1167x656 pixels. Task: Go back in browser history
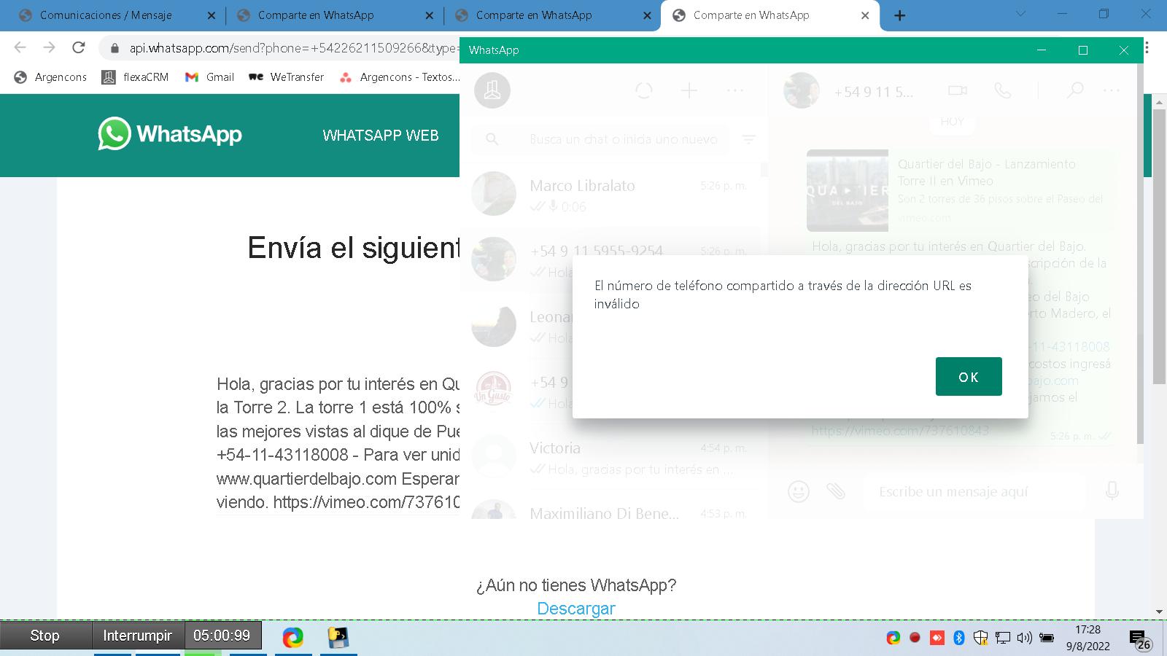20,47
